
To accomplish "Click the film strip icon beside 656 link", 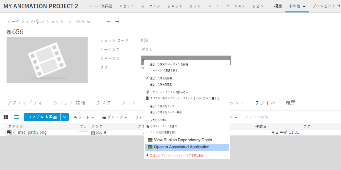I will point(93,132).
